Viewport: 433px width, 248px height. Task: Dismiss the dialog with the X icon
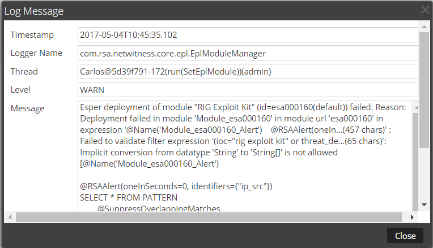[425, 10]
